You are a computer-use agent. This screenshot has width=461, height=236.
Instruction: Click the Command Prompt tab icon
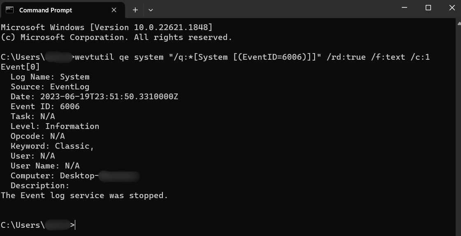[10, 10]
